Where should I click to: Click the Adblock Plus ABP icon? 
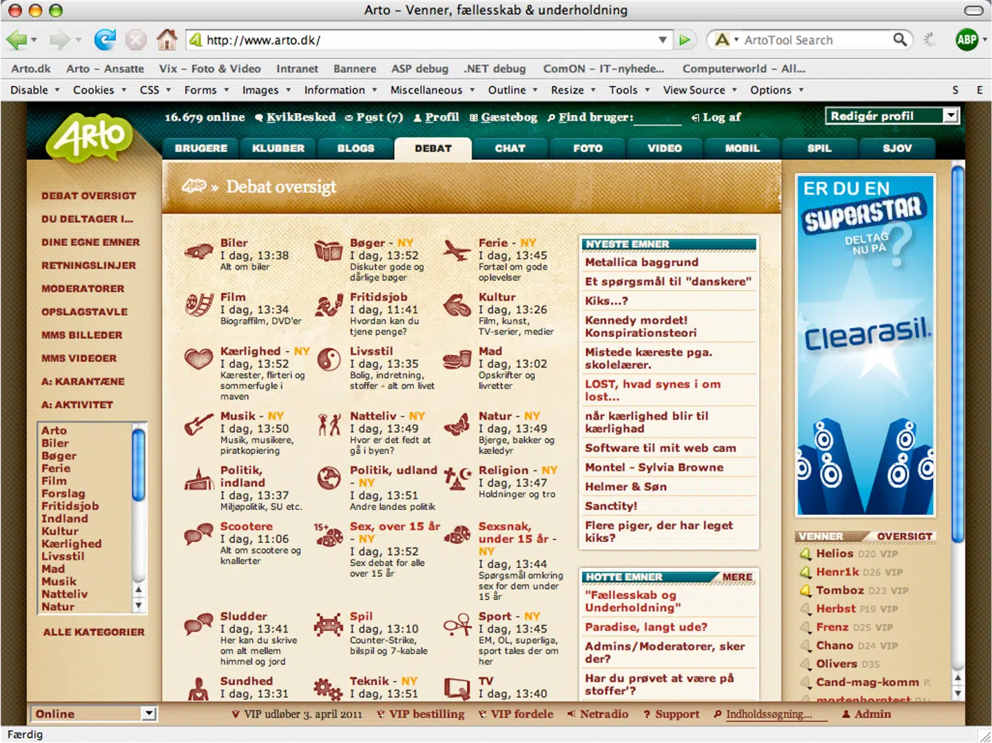[967, 40]
